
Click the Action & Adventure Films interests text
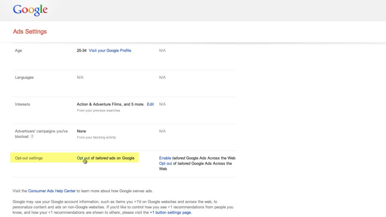110,104
